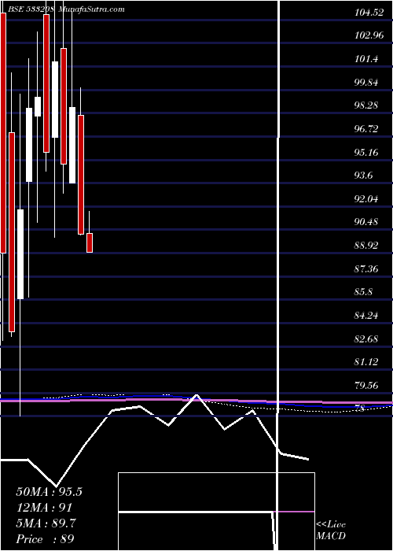The width and height of the screenshot is (393, 551).
Task: Click the MunafaSutra.com watermark text
Action: 92,9
